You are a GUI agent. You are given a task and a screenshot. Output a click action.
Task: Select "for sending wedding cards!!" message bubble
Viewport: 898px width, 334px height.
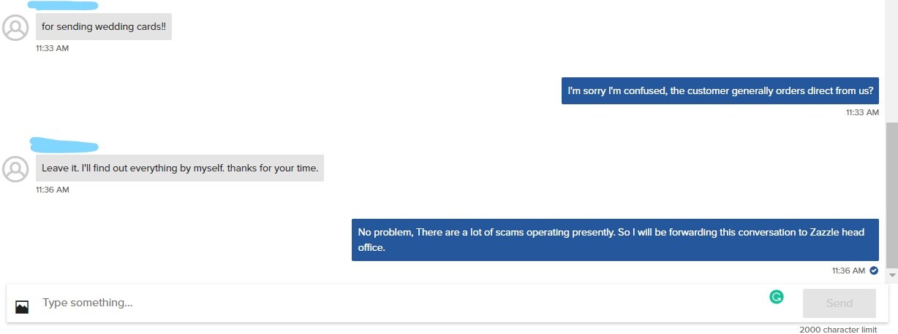pos(104,27)
